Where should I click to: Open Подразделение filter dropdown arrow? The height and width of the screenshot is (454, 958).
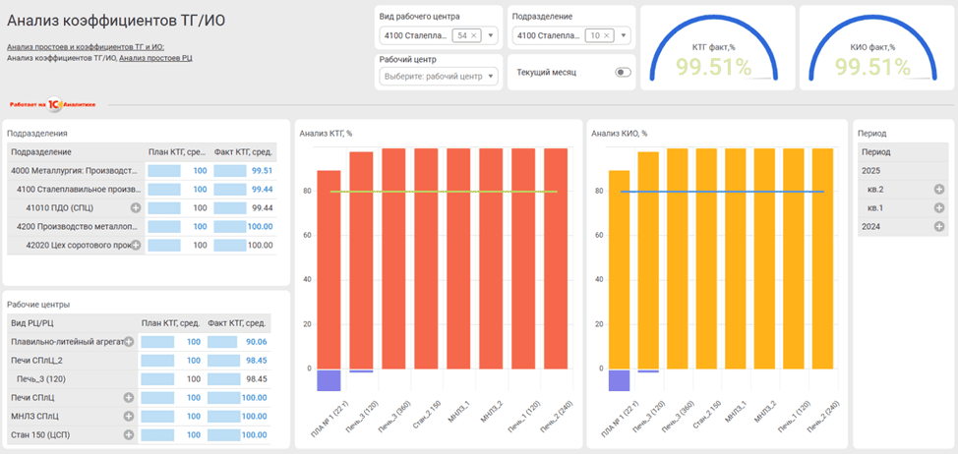624,36
